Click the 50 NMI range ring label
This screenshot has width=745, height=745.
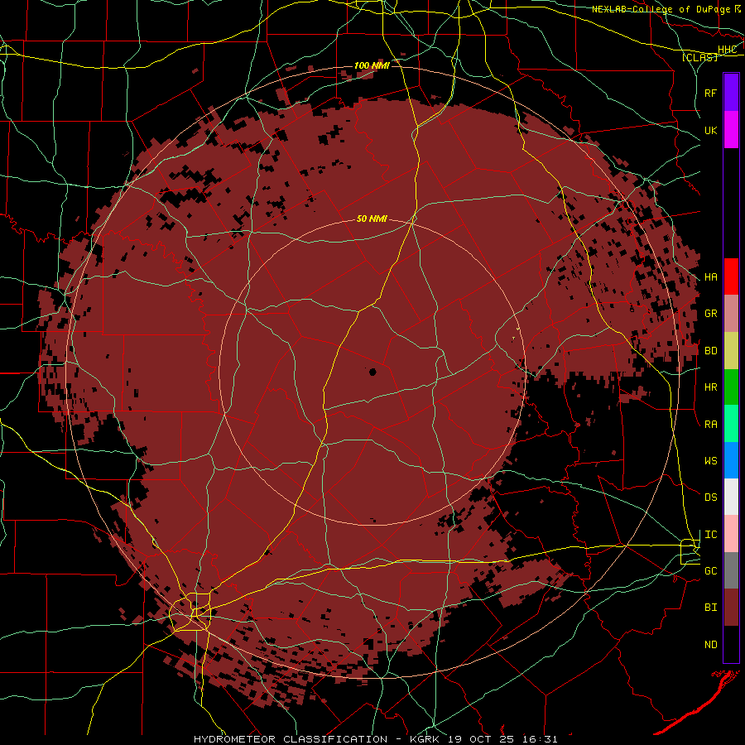click(x=372, y=219)
